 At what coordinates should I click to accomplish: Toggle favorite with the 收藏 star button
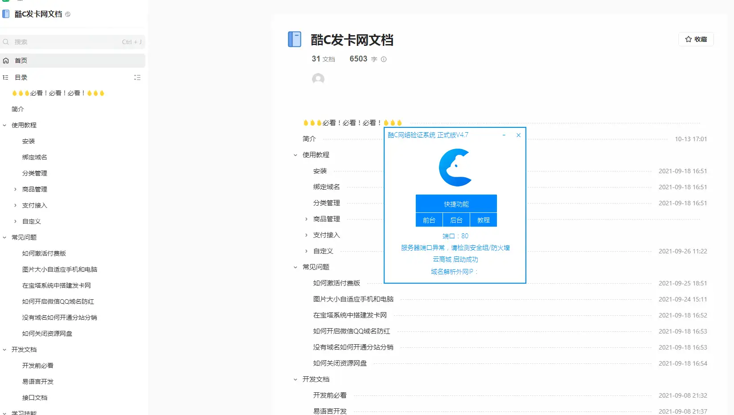pos(696,39)
